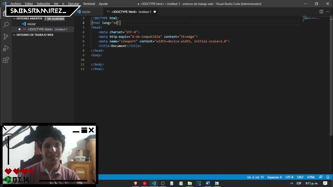333x187 pixels.
Task: Click the split editor icon
Action: (321, 12)
